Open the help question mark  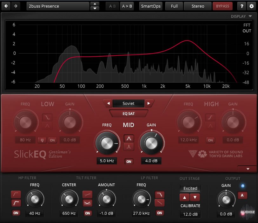point(242,6)
